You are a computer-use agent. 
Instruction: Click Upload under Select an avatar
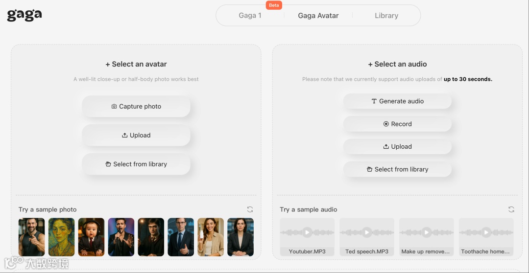136,135
